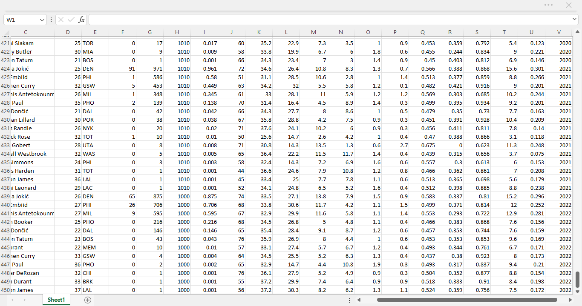Click team cell 'MIA'
Viewport: 582px width, 306px height.
coord(95,51)
